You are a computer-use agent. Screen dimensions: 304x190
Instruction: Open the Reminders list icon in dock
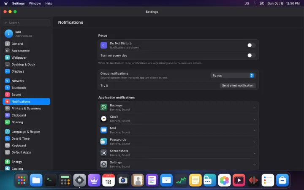pyautogui.click(x=268, y=180)
